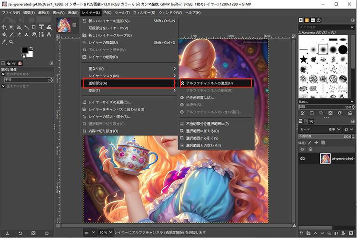Click the Edit brush button
Viewport: 357px width, 238px height.
pos(302,113)
